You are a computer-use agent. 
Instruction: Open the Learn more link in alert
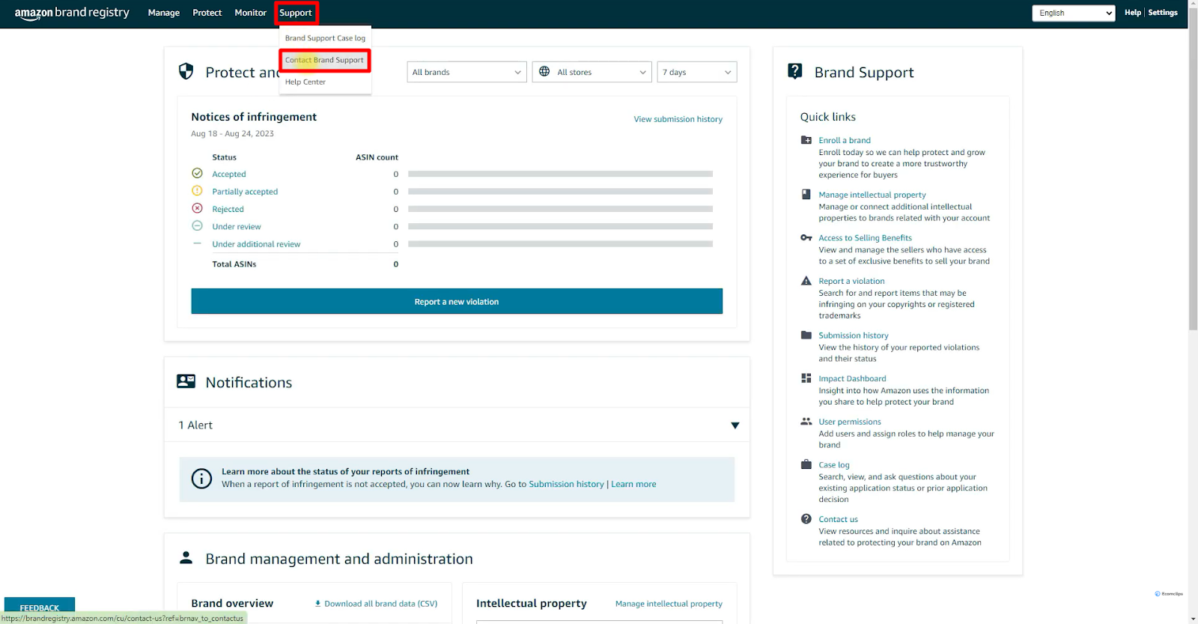click(633, 484)
